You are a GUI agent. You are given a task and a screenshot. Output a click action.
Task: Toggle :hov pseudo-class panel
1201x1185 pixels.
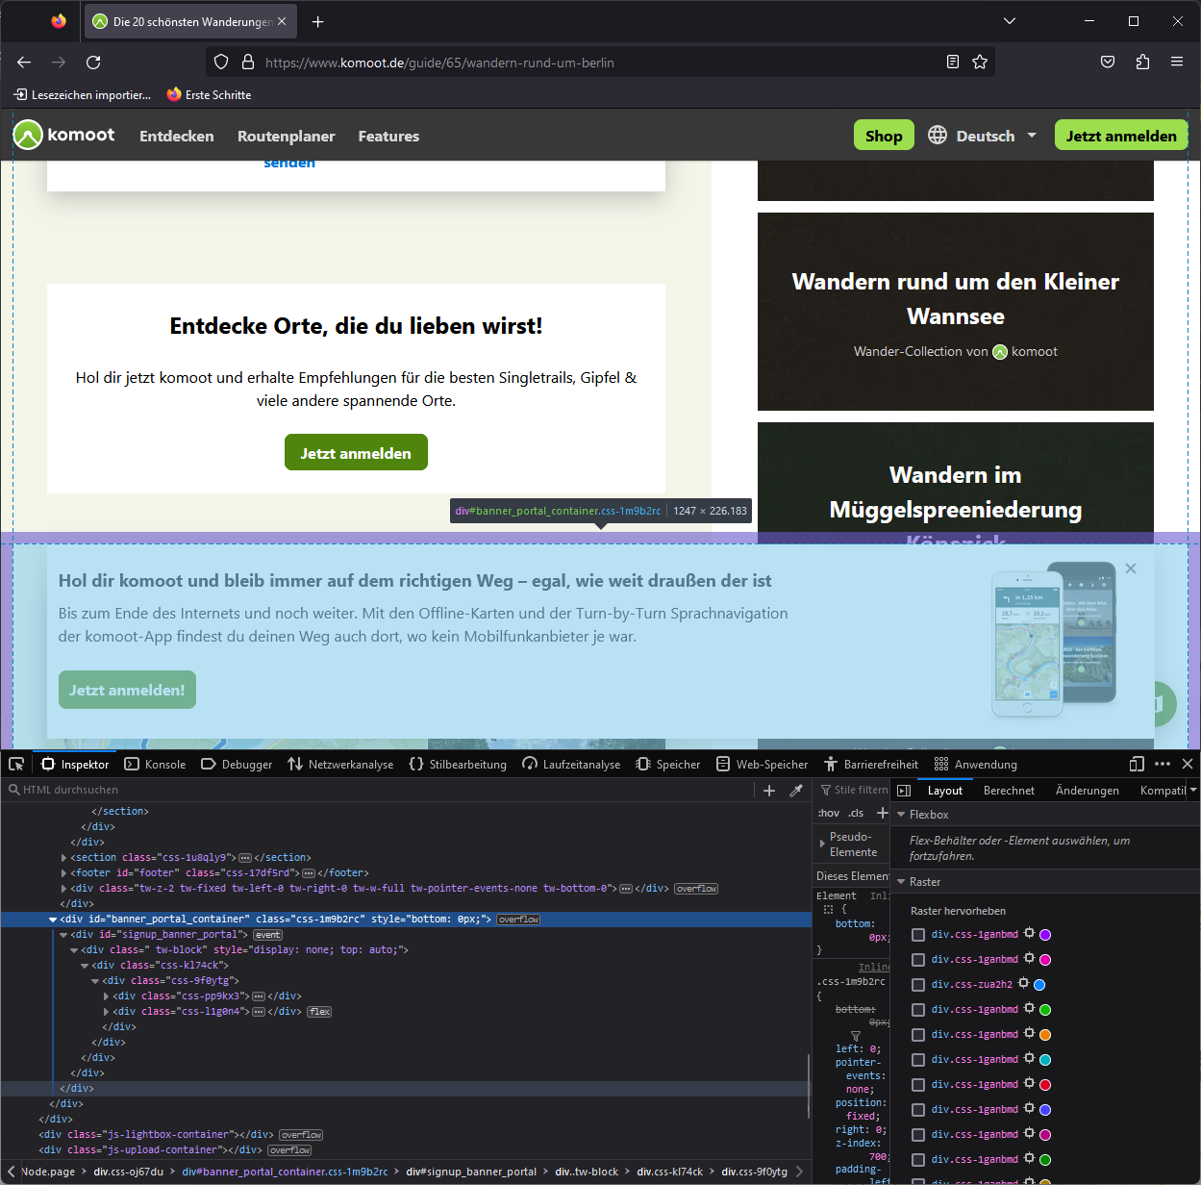(x=828, y=812)
